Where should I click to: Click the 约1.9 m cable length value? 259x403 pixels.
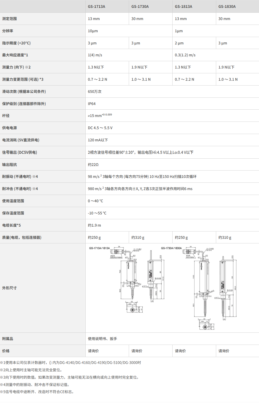click(x=94, y=225)
